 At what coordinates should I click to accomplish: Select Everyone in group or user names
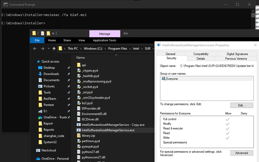click(x=207, y=79)
